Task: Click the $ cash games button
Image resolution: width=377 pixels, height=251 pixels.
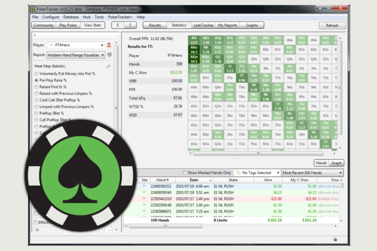Action: point(118,25)
